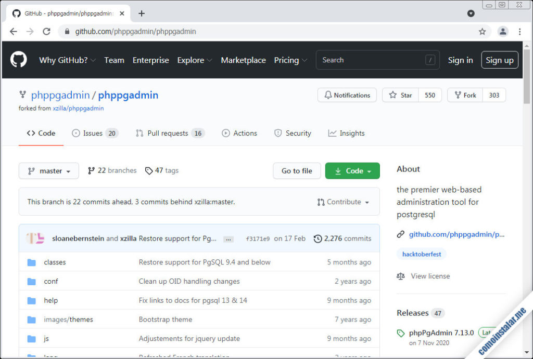
Task: Click Enterprise in the top navigation
Action: click(x=150, y=60)
